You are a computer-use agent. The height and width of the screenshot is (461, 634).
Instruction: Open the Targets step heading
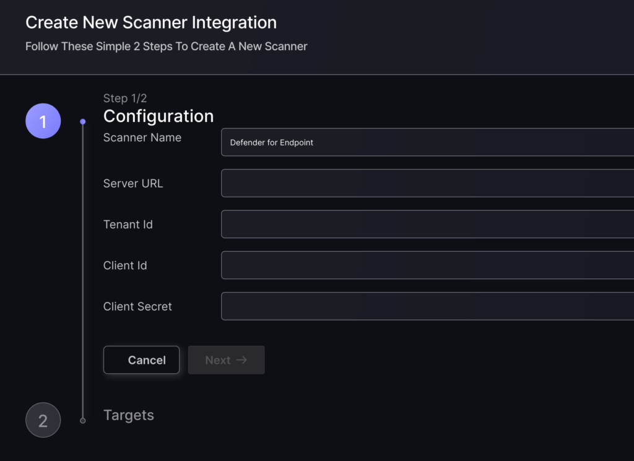tap(129, 415)
